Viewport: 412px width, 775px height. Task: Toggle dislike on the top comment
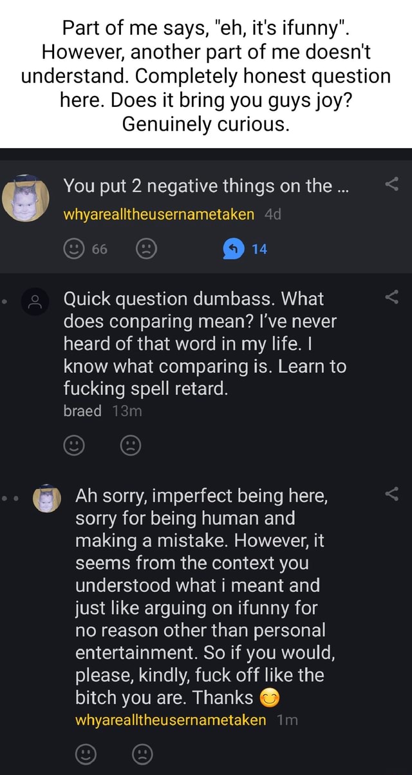pyautogui.click(x=147, y=249)
